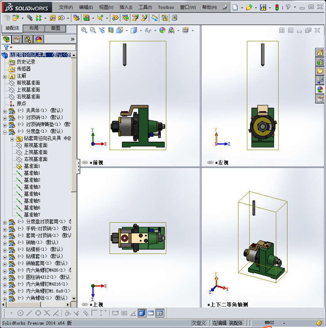Image resolution: width=326 pixels, height=328 pixels.
Task: Expand the 钻模板<1> component node
Action: point(5,250)
